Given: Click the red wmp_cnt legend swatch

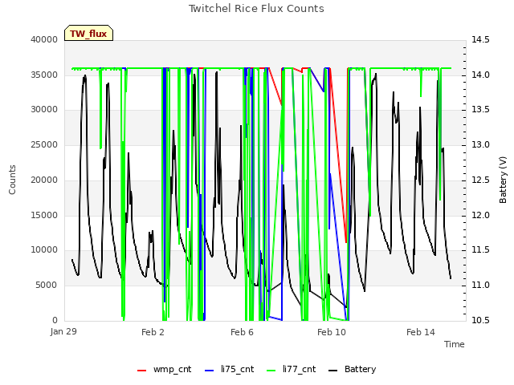Looking at the screenshot, I should 141,371.
